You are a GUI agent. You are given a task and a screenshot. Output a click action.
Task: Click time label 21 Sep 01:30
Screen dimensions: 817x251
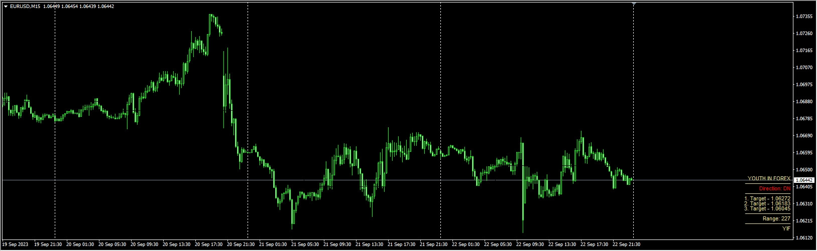[273, 245]
